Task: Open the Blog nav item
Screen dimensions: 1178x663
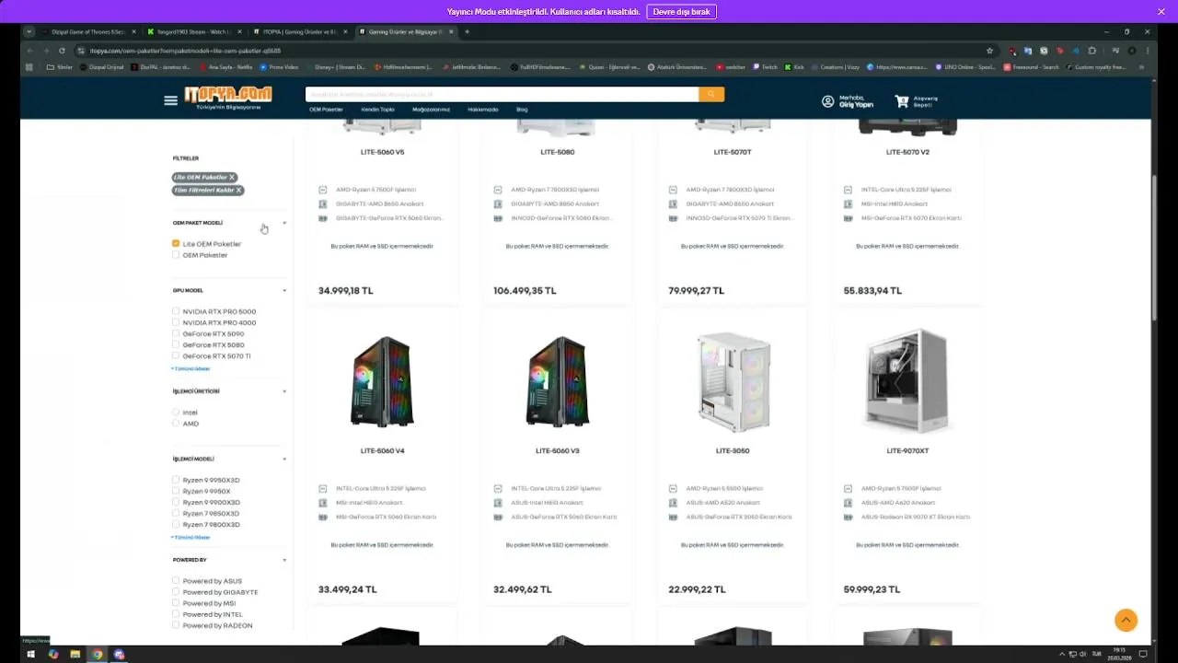Action: coord(522,110)
